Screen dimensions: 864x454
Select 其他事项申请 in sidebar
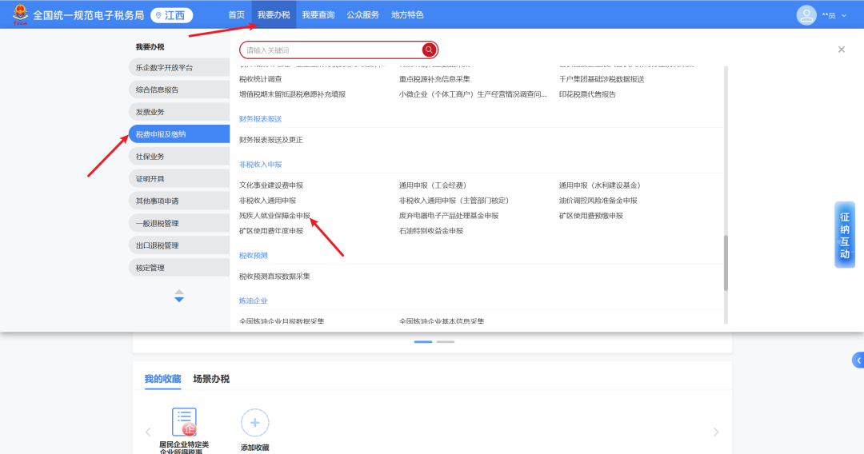[x=179, y=201]
